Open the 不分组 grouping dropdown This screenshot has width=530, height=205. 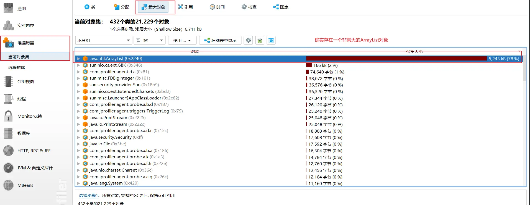coord(104,40)
